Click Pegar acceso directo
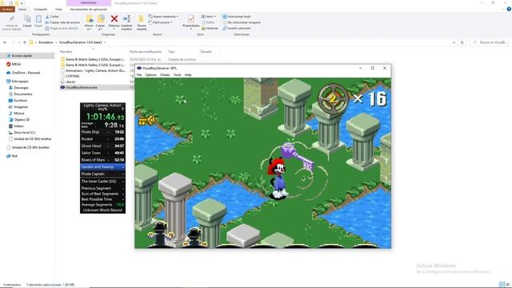Viewport: 512px width, 288px height. 62,29
